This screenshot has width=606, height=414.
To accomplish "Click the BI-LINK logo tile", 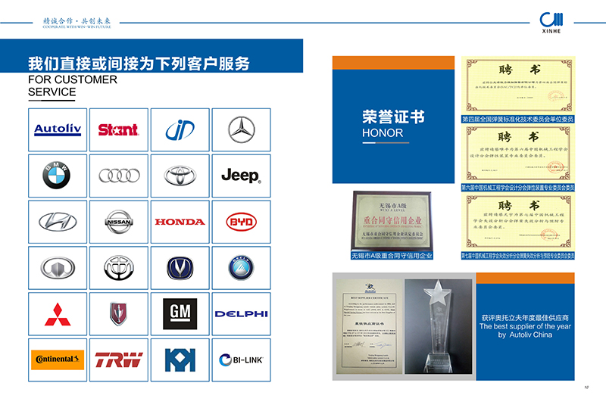I will click(241, 359).
